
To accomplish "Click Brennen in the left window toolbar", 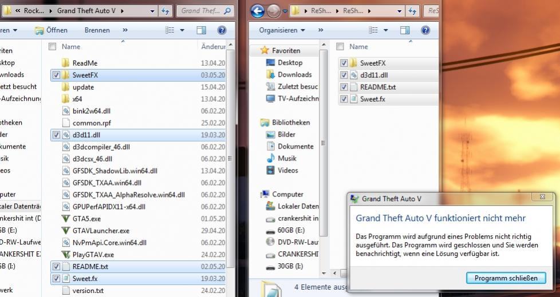I will coord(97,30).
